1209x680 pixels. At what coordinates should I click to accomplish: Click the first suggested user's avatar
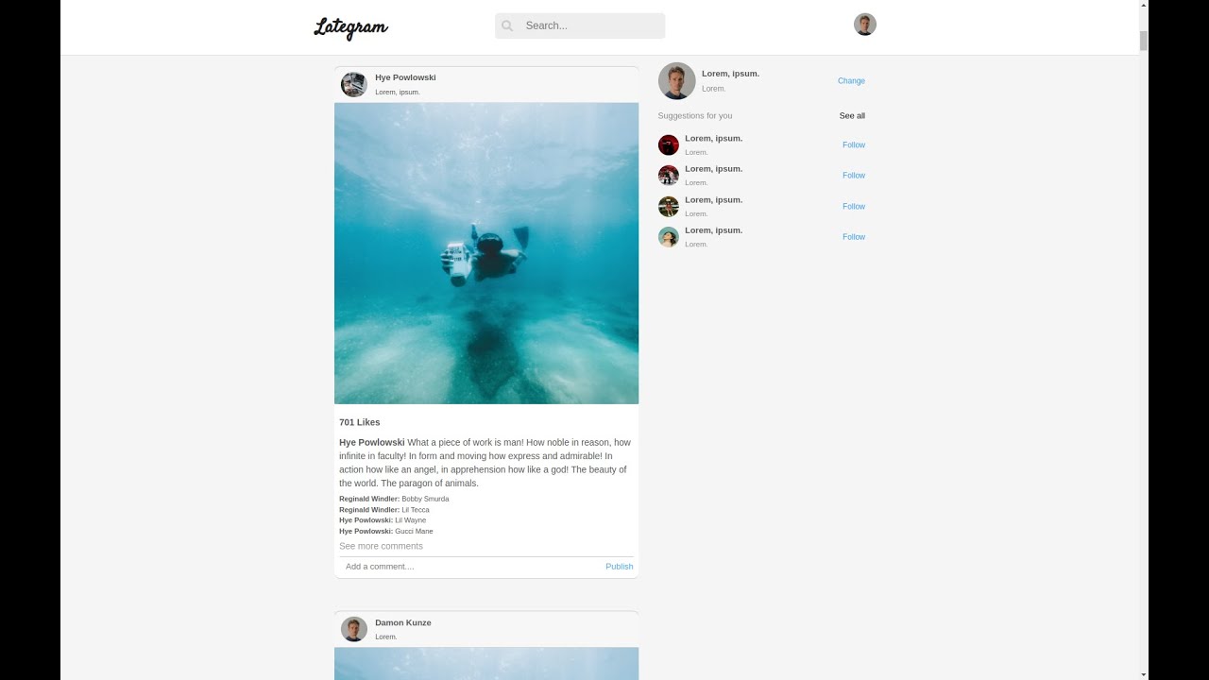click(669, 145)
